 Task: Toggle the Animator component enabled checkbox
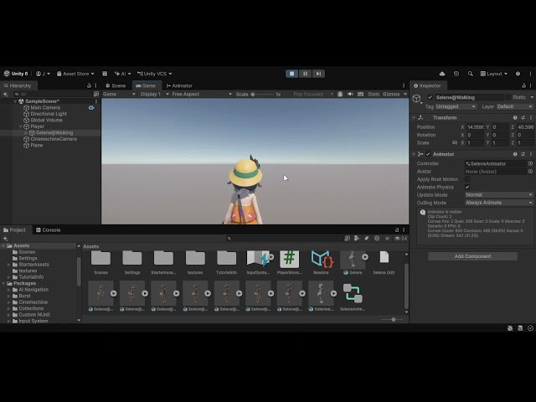428,154
